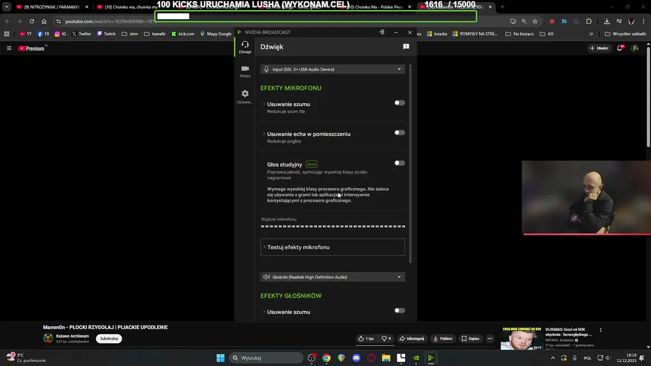Open File Explorer from the taskbar
The height and width of the screenshot is (366, 651).
point(386,358)
